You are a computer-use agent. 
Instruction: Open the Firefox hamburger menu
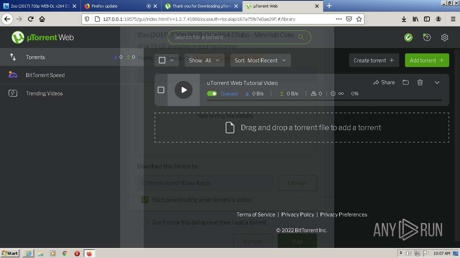(x=453, y=19)
